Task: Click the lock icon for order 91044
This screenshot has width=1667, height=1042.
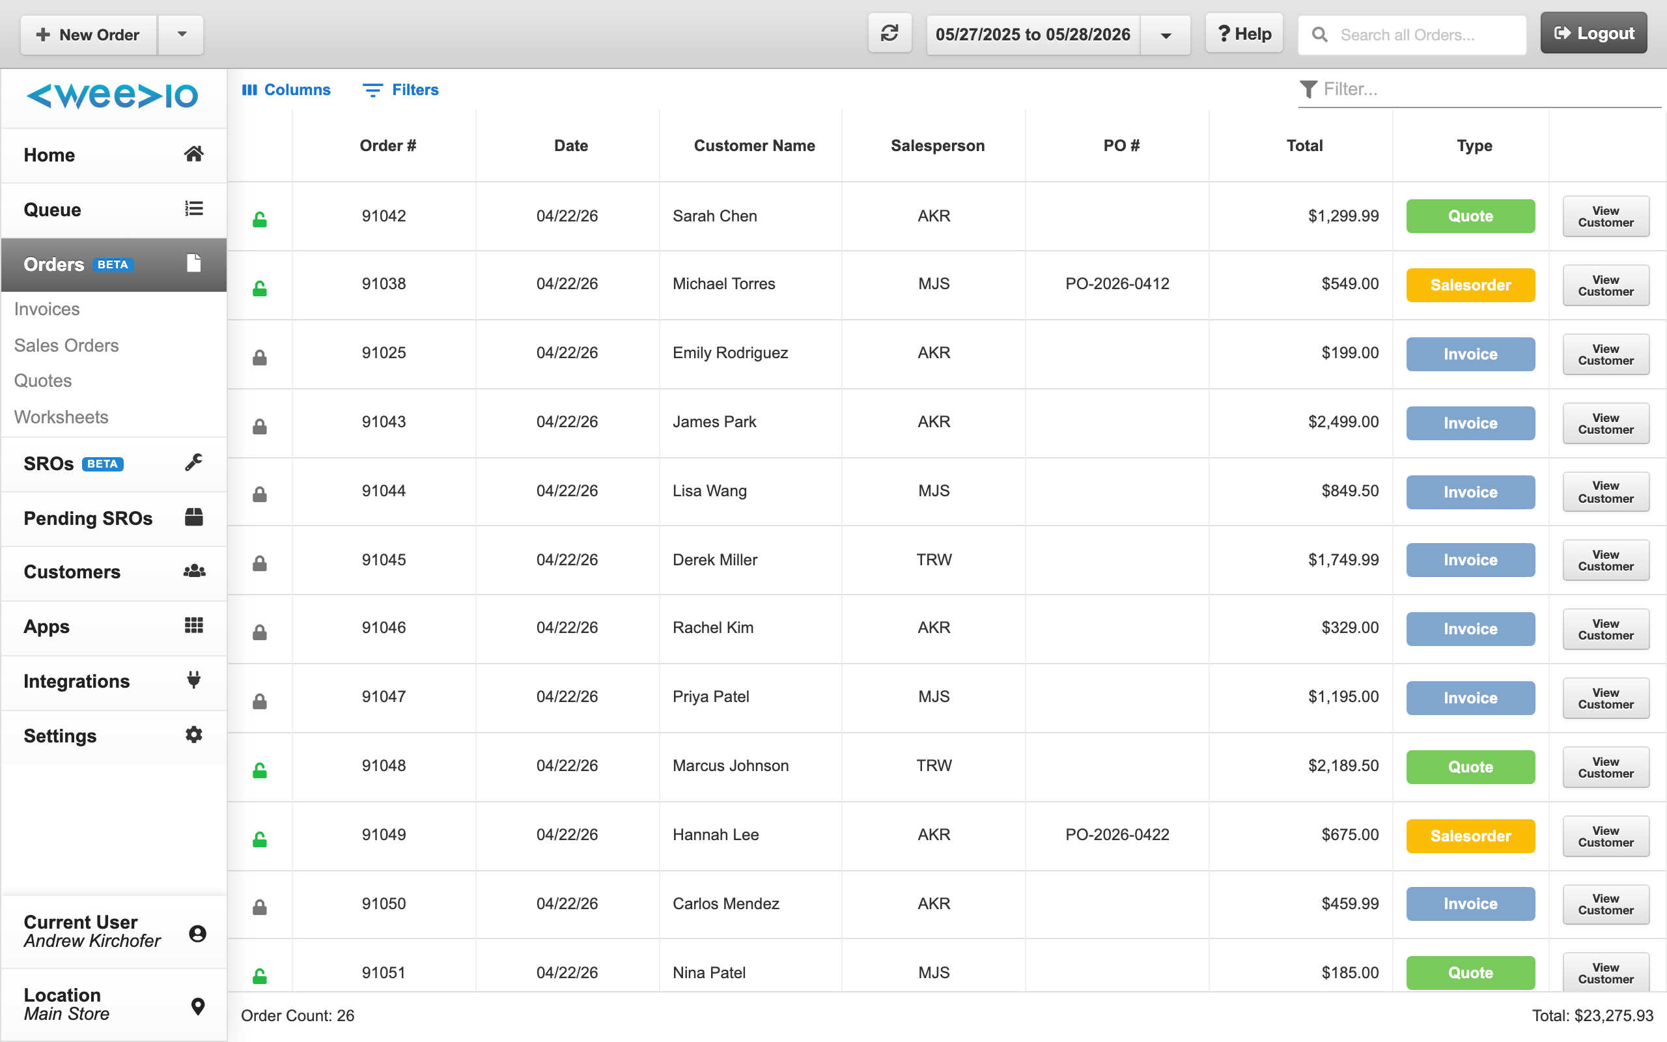Action: point(260,494)
